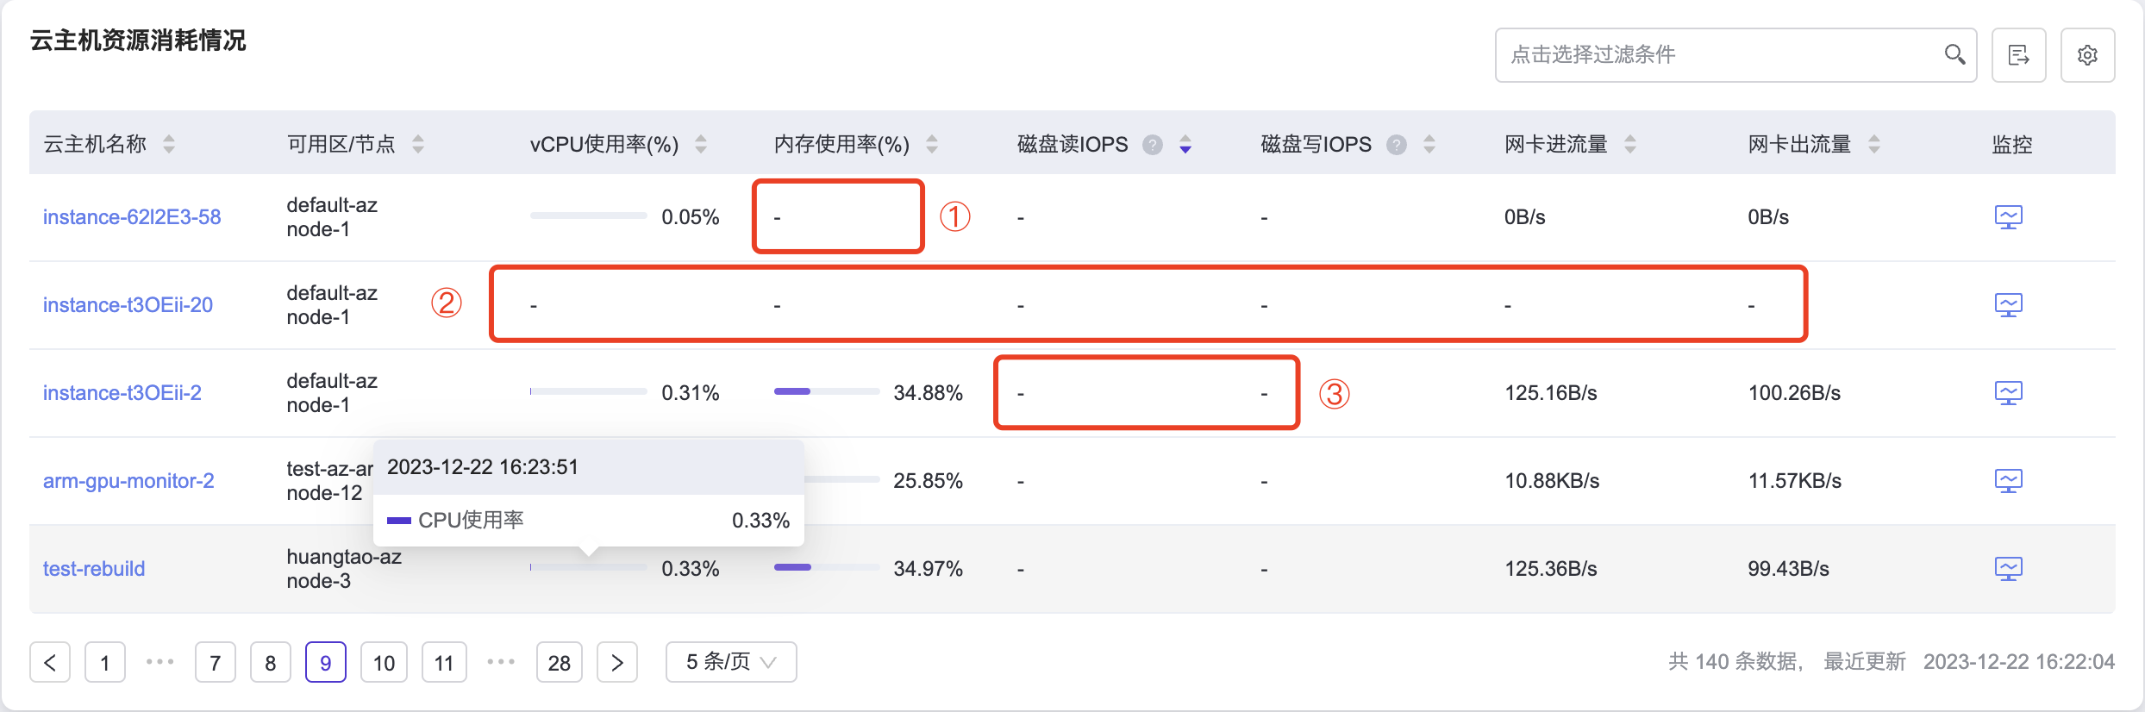Open monitor icon for instance-t3OEii-20

pyautogui.click(x=2008, y=304)
